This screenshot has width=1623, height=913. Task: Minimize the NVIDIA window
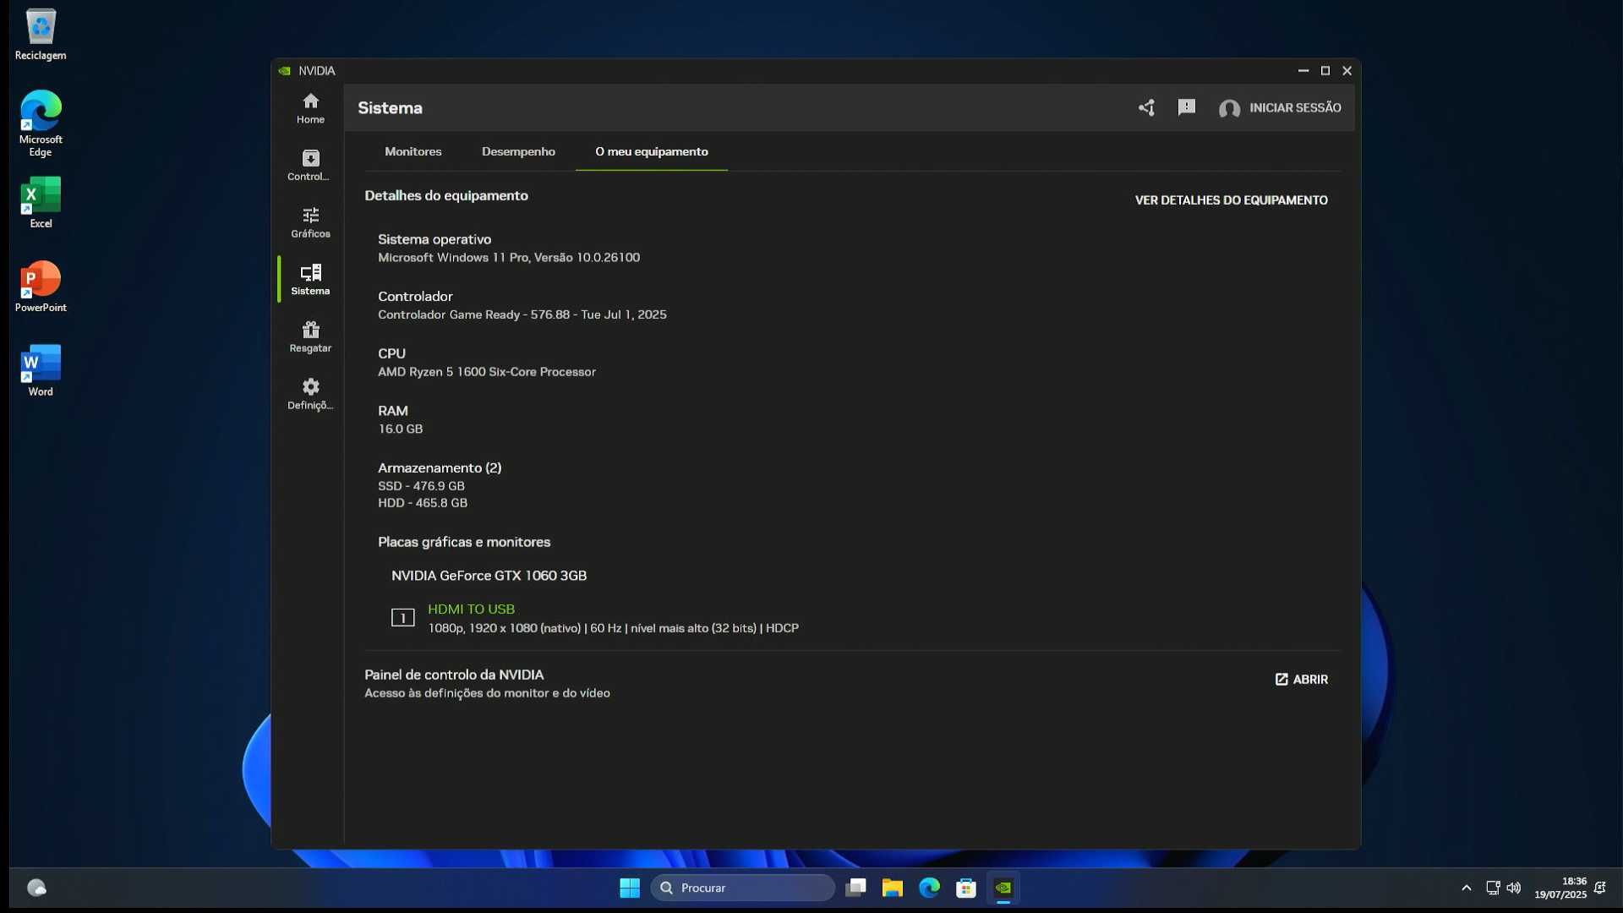pos(1303,71)
